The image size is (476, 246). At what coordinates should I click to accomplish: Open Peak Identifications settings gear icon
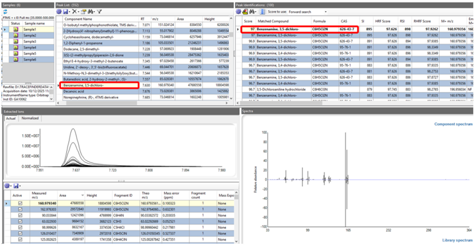(239, 11)
